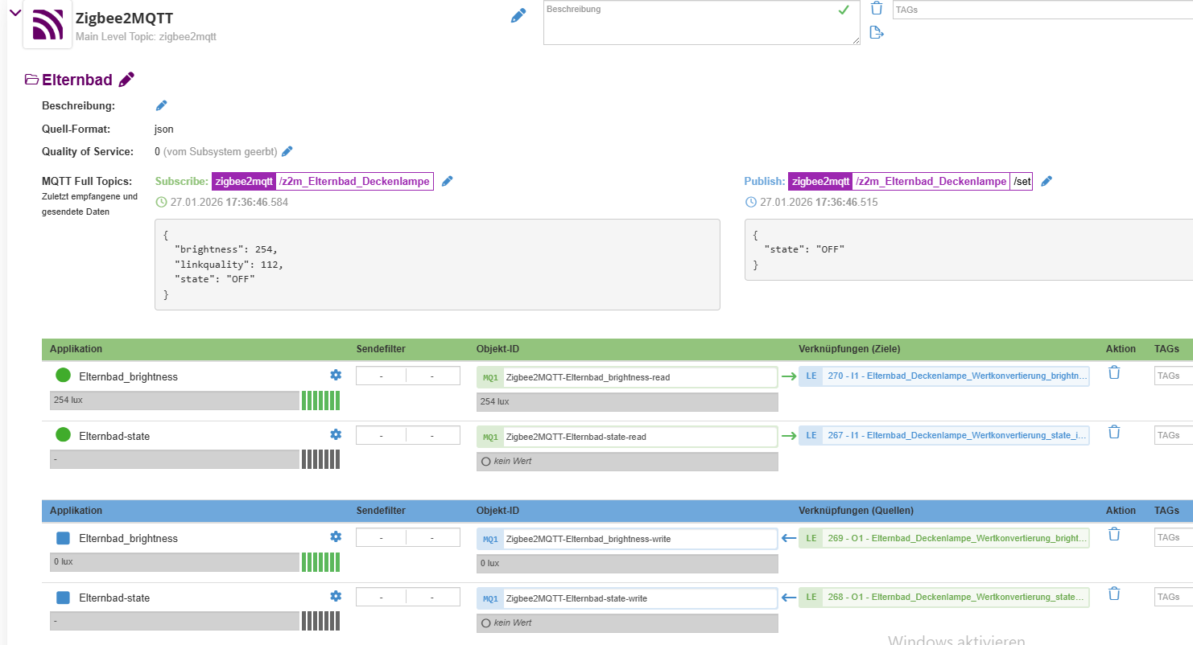
Task: Edit the Elternbad folder name pencil
Action: click(x=126, y=80)
